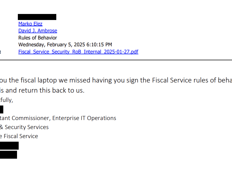Screen dimensions: 232x171
Task: Click the text return this back to us
Action: coord(52,90)
